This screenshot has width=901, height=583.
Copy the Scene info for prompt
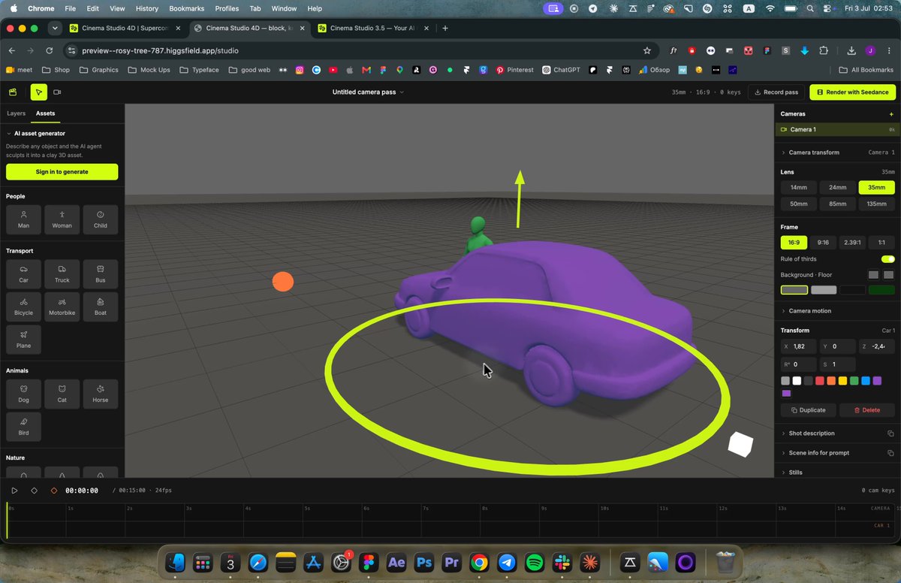click(x=890, y=453)
